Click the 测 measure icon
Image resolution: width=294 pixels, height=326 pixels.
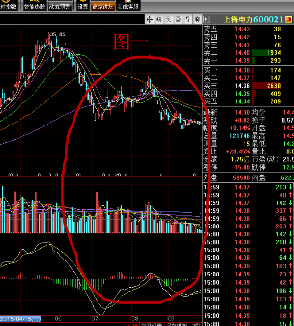tap(169, 19)
